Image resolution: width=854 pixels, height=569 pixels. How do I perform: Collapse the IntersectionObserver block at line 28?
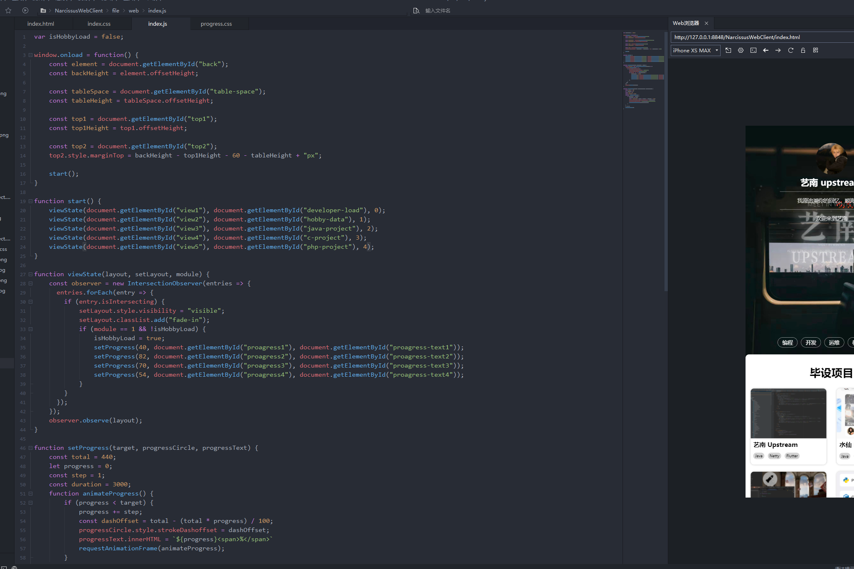click(x=30, y=283)
